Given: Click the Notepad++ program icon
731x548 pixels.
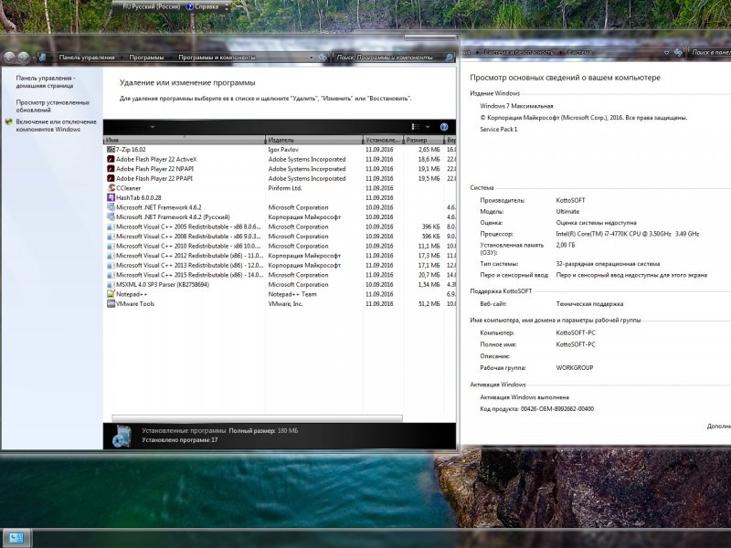Looking at the screenshot, I should click(x=111, y=294).
